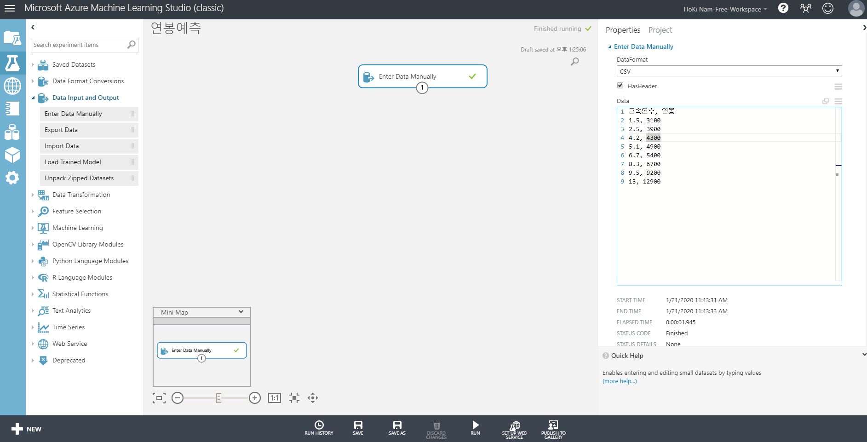Image resolution: width=867 pixels, height=442 pixels.
Task: Set canvas zoom to 1:1 actual size
Action: coord(274,397)
